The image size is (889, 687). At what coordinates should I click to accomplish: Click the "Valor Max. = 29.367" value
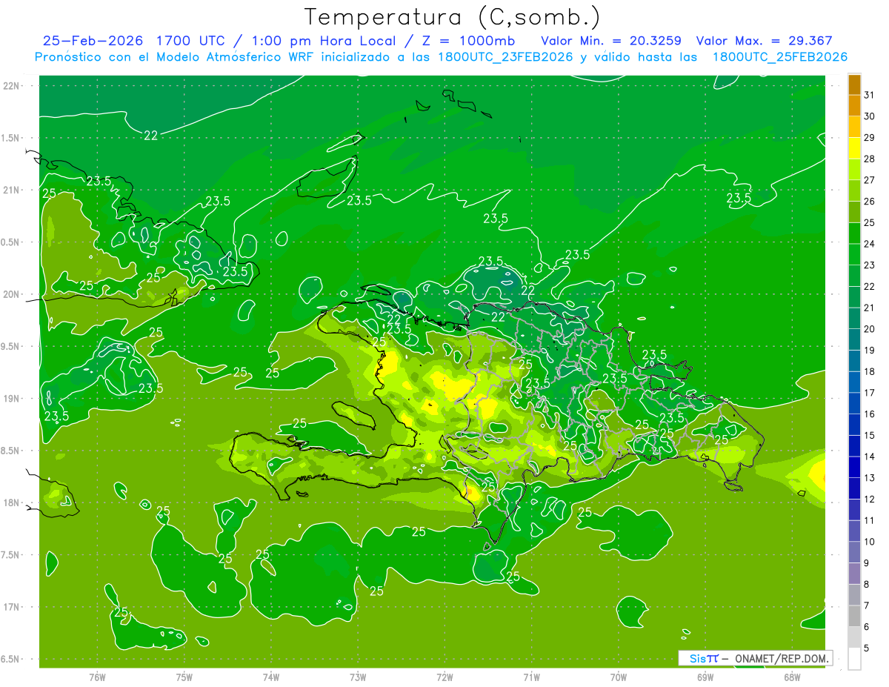pyautogui.click(x=764, y=41)
